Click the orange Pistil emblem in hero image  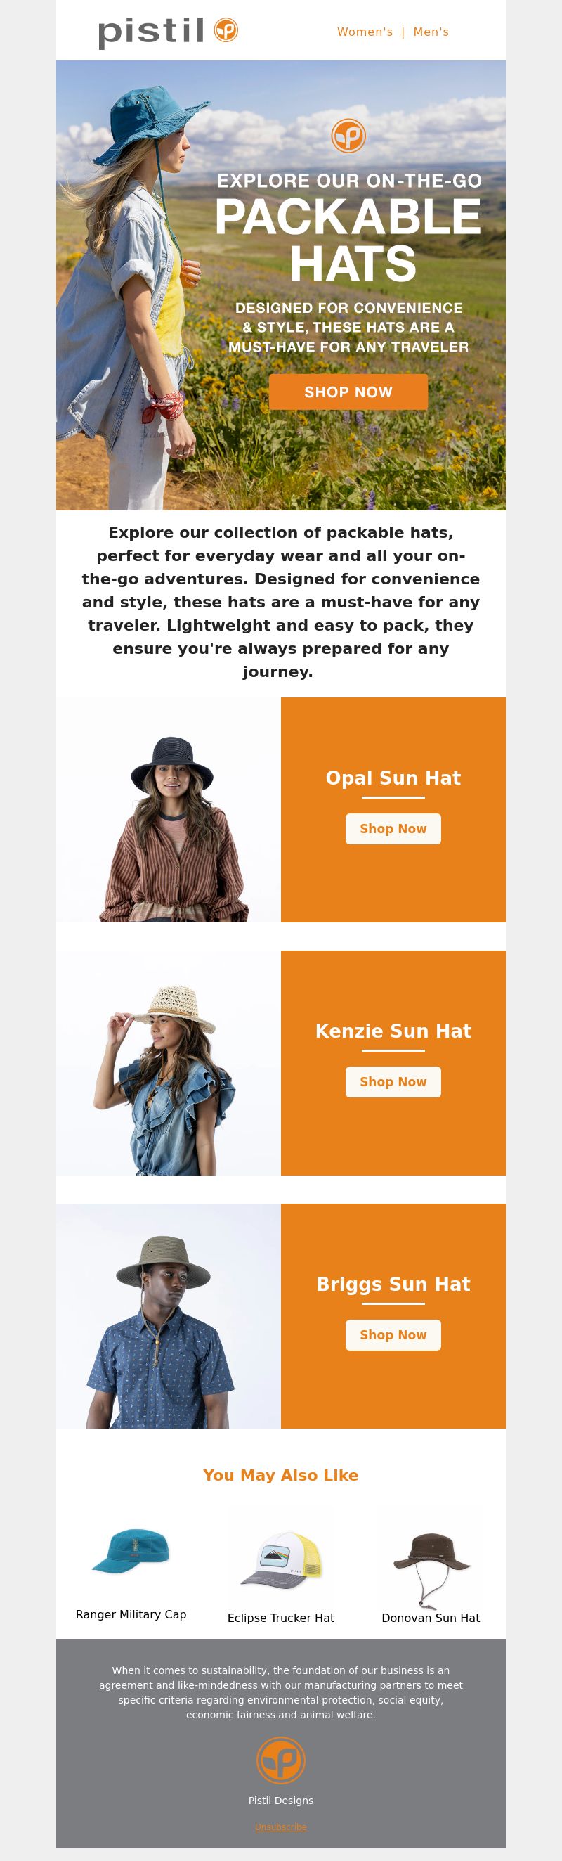tap(348, 135)
